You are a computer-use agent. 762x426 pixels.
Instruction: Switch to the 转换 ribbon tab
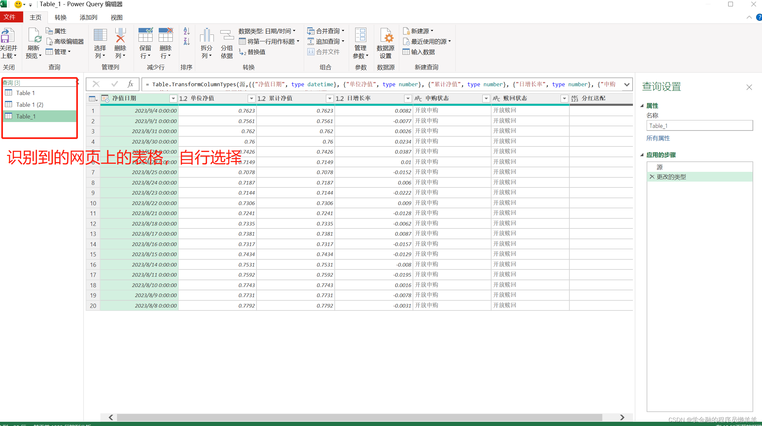61,18
